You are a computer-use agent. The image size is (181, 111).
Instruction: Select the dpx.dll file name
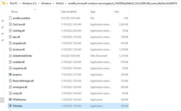pos(16,37)
